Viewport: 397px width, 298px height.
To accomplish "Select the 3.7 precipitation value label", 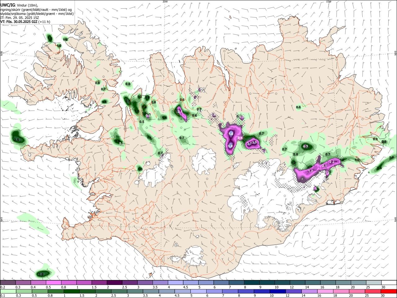I will [249, 143].
